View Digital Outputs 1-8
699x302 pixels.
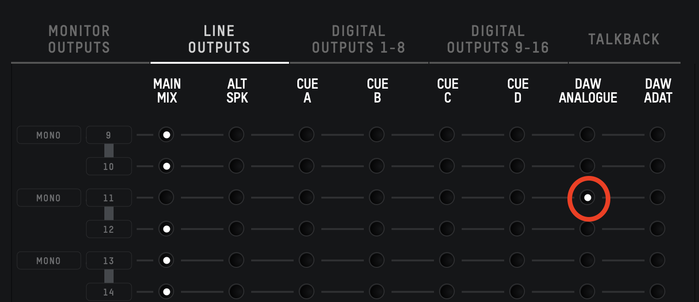pyautogui.click(x=359, y=39)
